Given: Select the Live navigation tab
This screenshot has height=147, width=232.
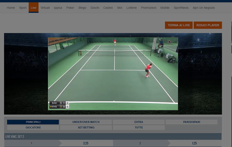Looking at the screenshot, I should tap(33, 8).
